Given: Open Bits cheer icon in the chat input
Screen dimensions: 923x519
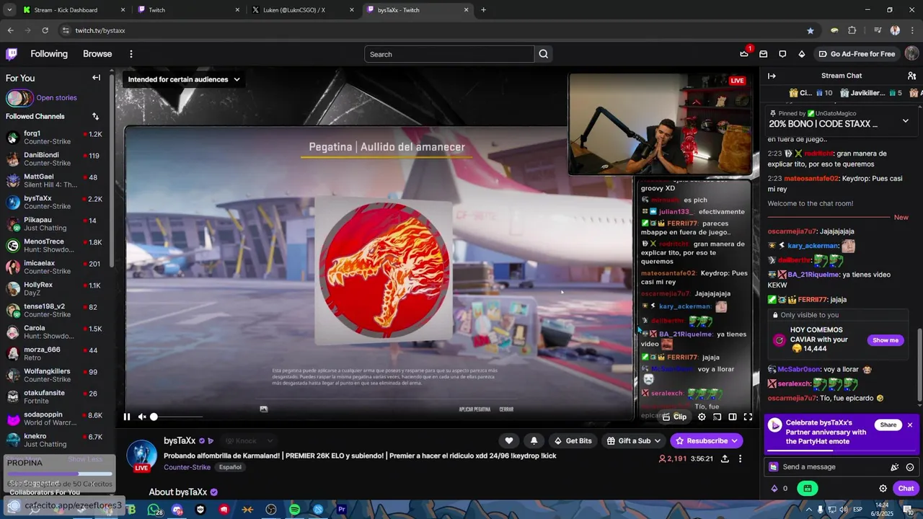Looking at the screenshot, I should (x=895, y=466).
